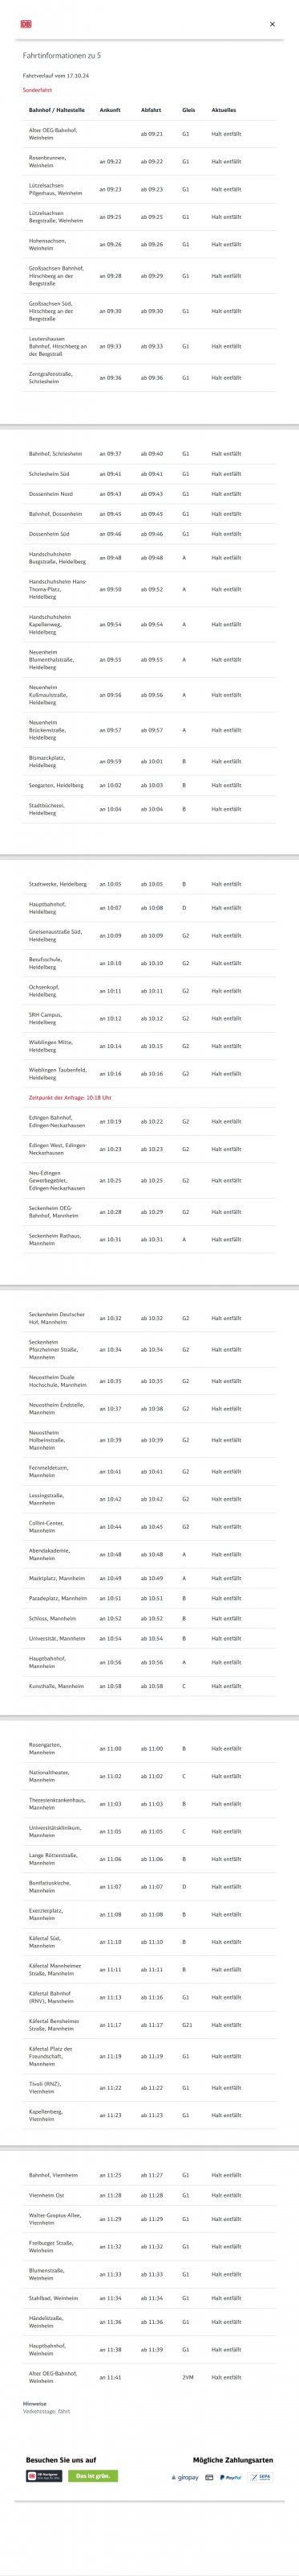Click the 'Aktuelles' column header
This screenshot has height=2576, width=299.
pos(224,110)
